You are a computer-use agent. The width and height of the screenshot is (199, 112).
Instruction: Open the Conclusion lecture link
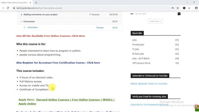pyautogui.click(x=32, y=27)
